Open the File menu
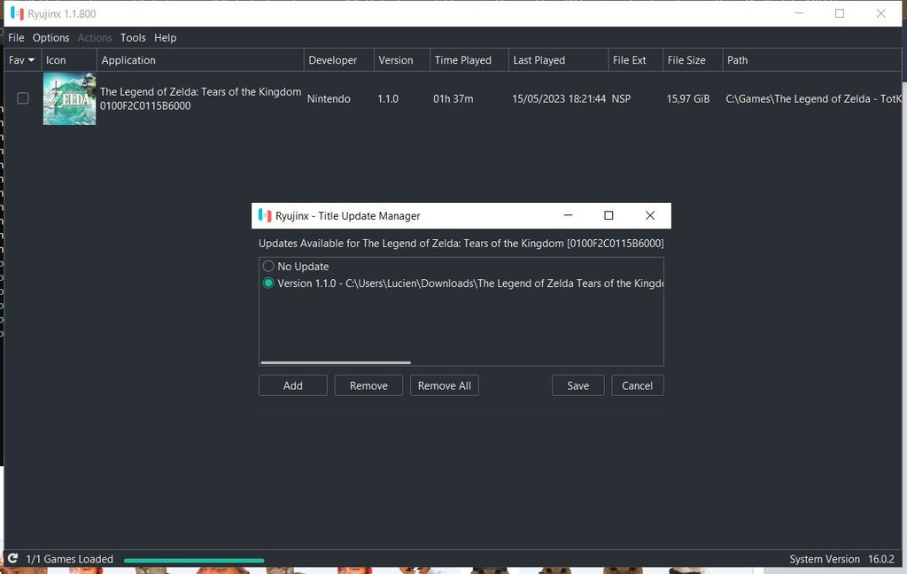907x574 pixels. coord(16,38)
